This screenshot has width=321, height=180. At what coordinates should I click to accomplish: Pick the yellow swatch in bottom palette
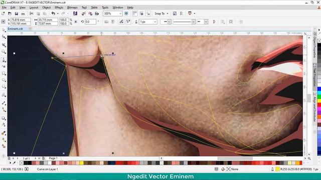pos(82,163)
